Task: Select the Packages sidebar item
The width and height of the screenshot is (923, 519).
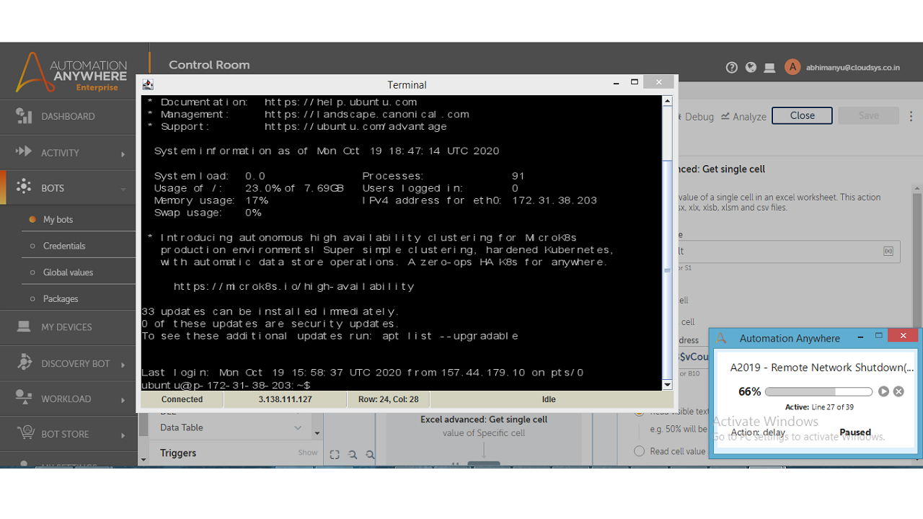Action: click(61, 298)
